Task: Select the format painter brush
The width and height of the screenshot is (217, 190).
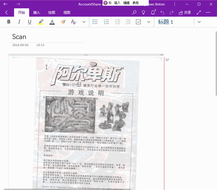Action: click(63, 22)
